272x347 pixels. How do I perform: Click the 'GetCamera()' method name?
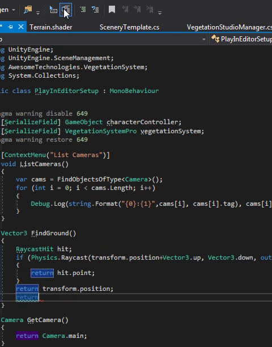48,320
